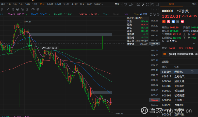This screenshot has width=198, height=117.
Task: Select the pen drawing tool icon
Action: coord(143,4)
